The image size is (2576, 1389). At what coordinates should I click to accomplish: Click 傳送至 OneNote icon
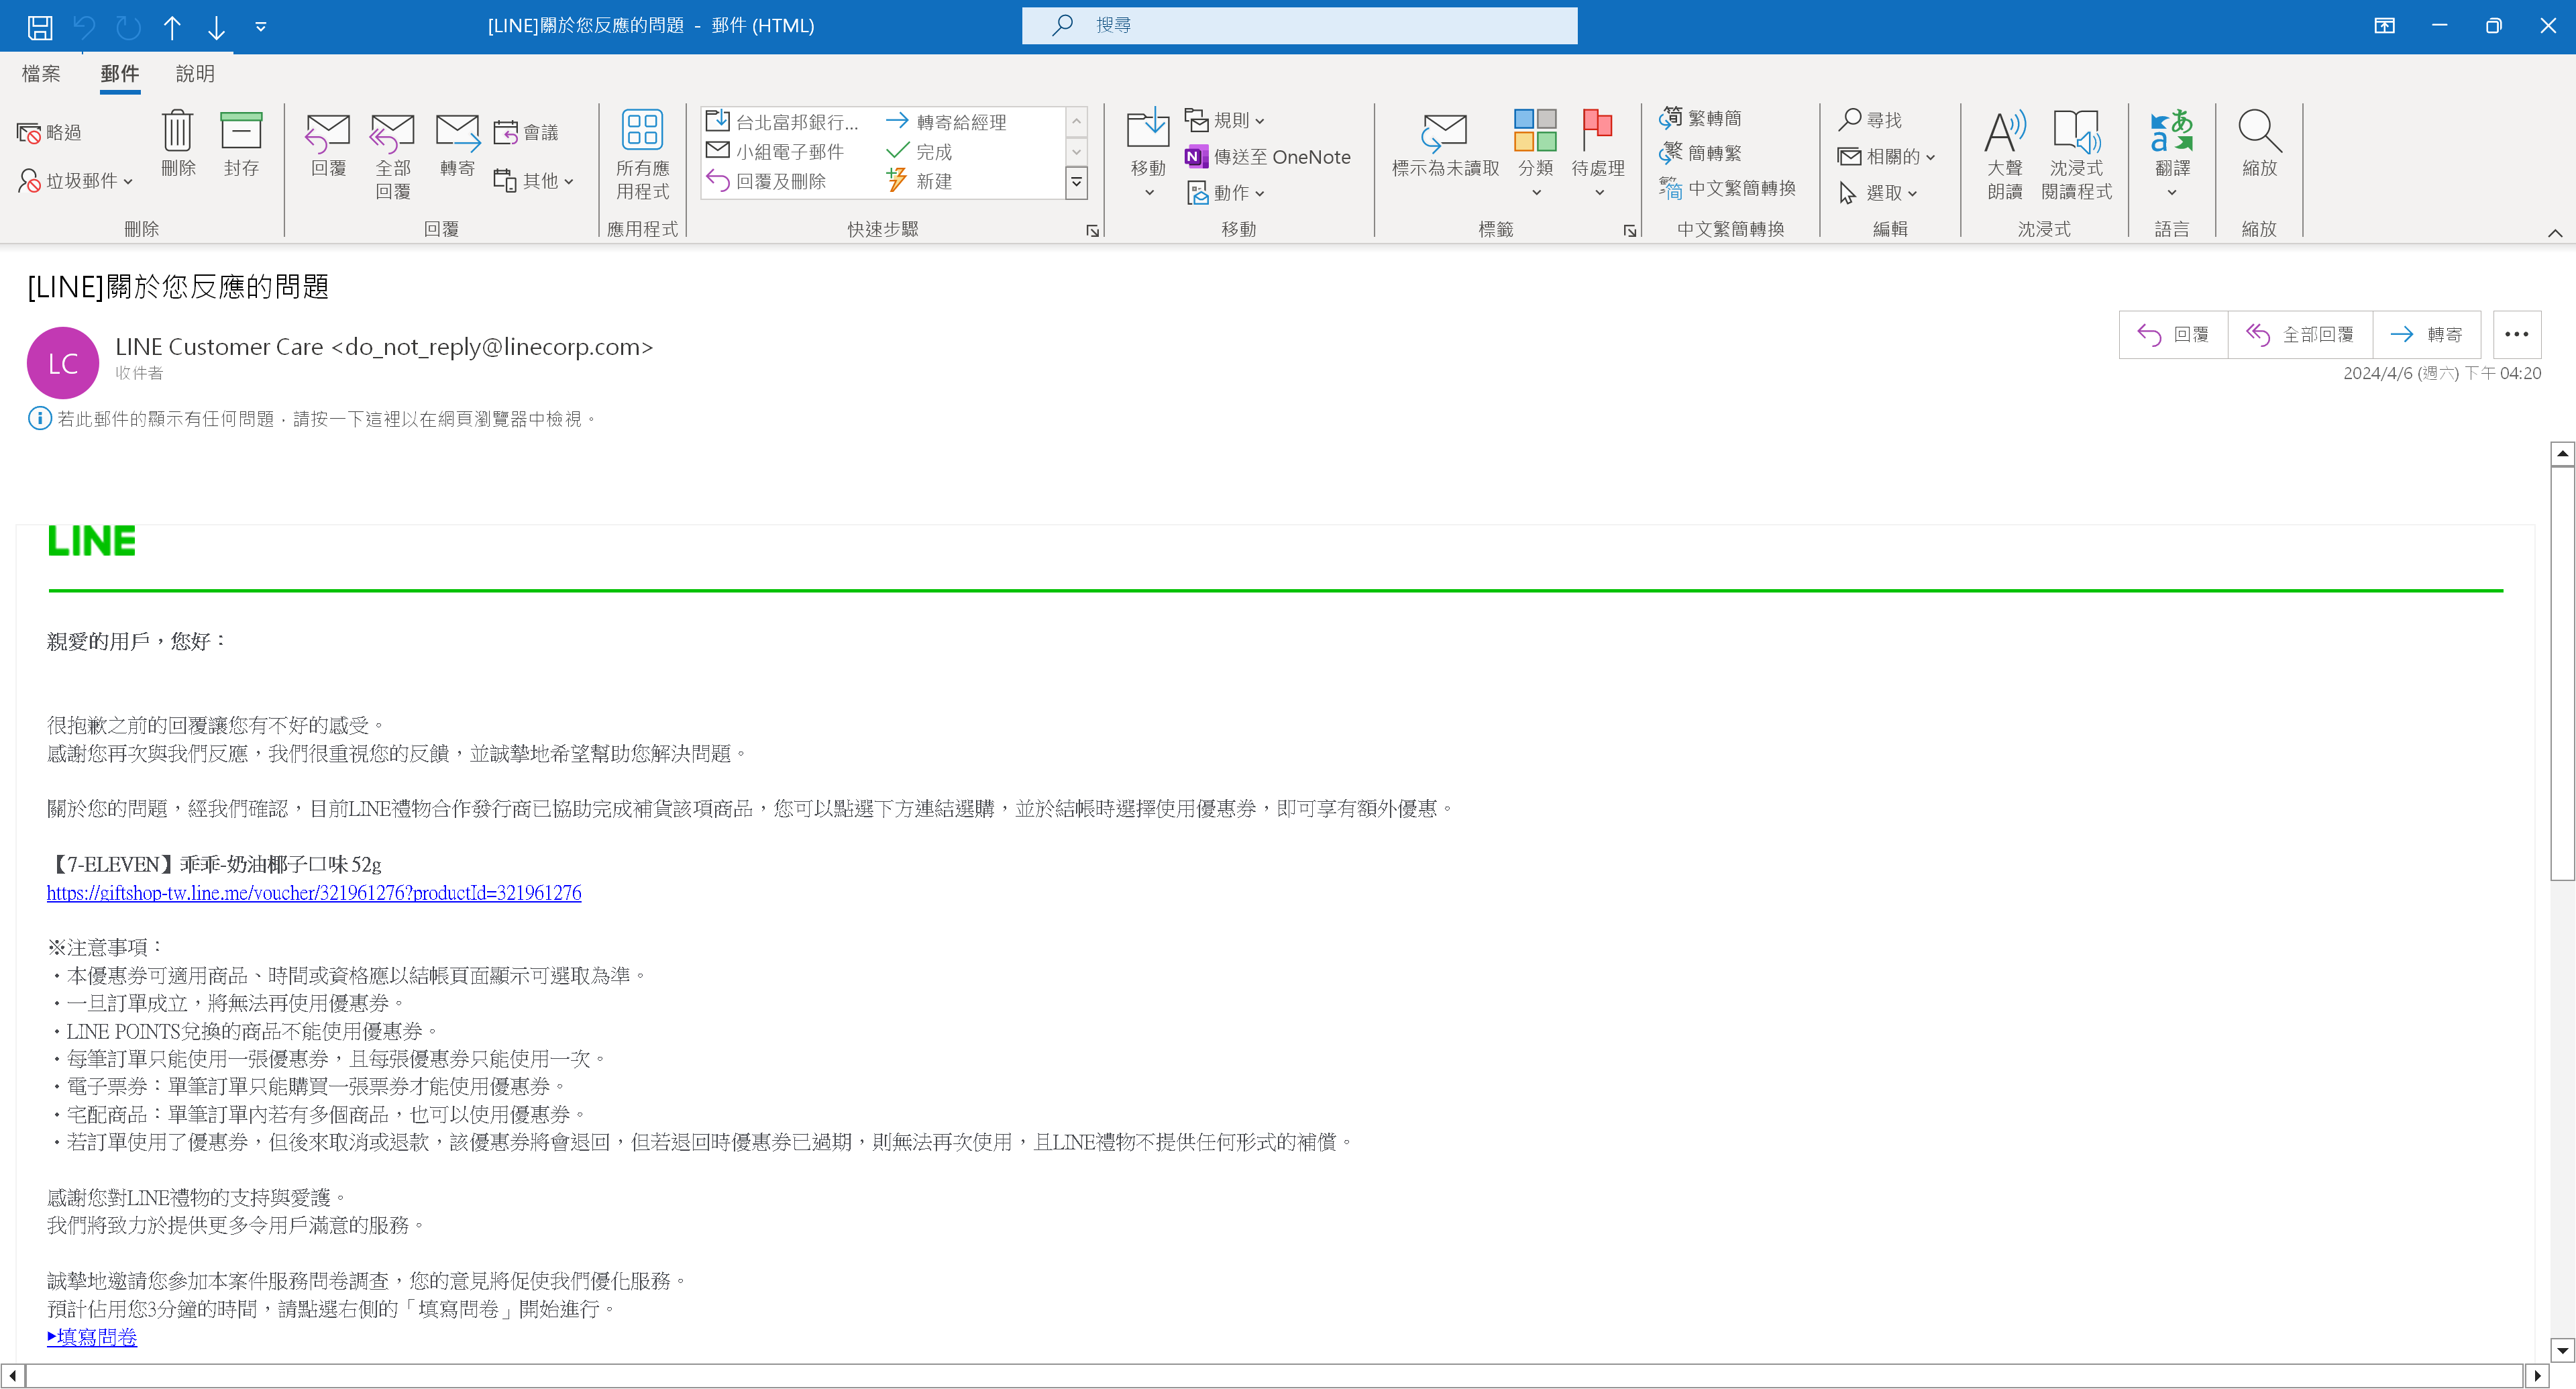[x=1267, y=157]
